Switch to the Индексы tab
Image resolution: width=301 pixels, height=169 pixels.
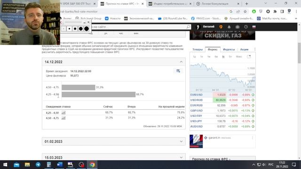click(229, 49)
